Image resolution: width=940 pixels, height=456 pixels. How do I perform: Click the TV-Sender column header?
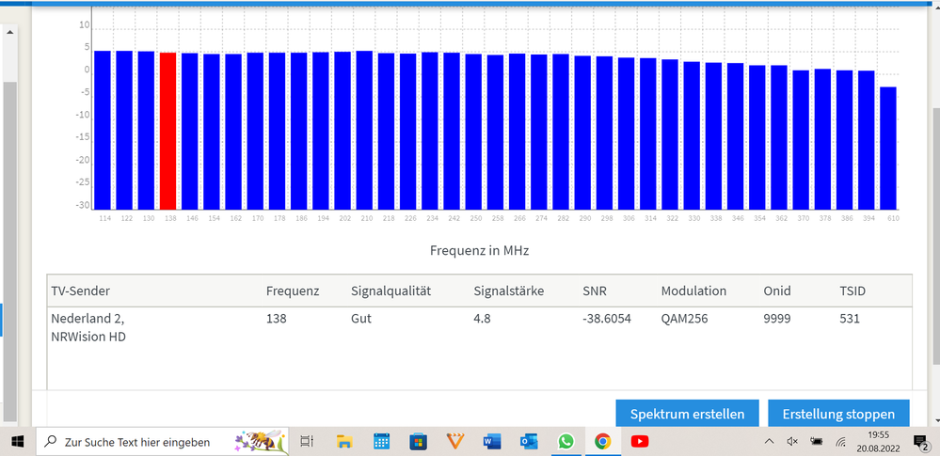click(81, 291)
